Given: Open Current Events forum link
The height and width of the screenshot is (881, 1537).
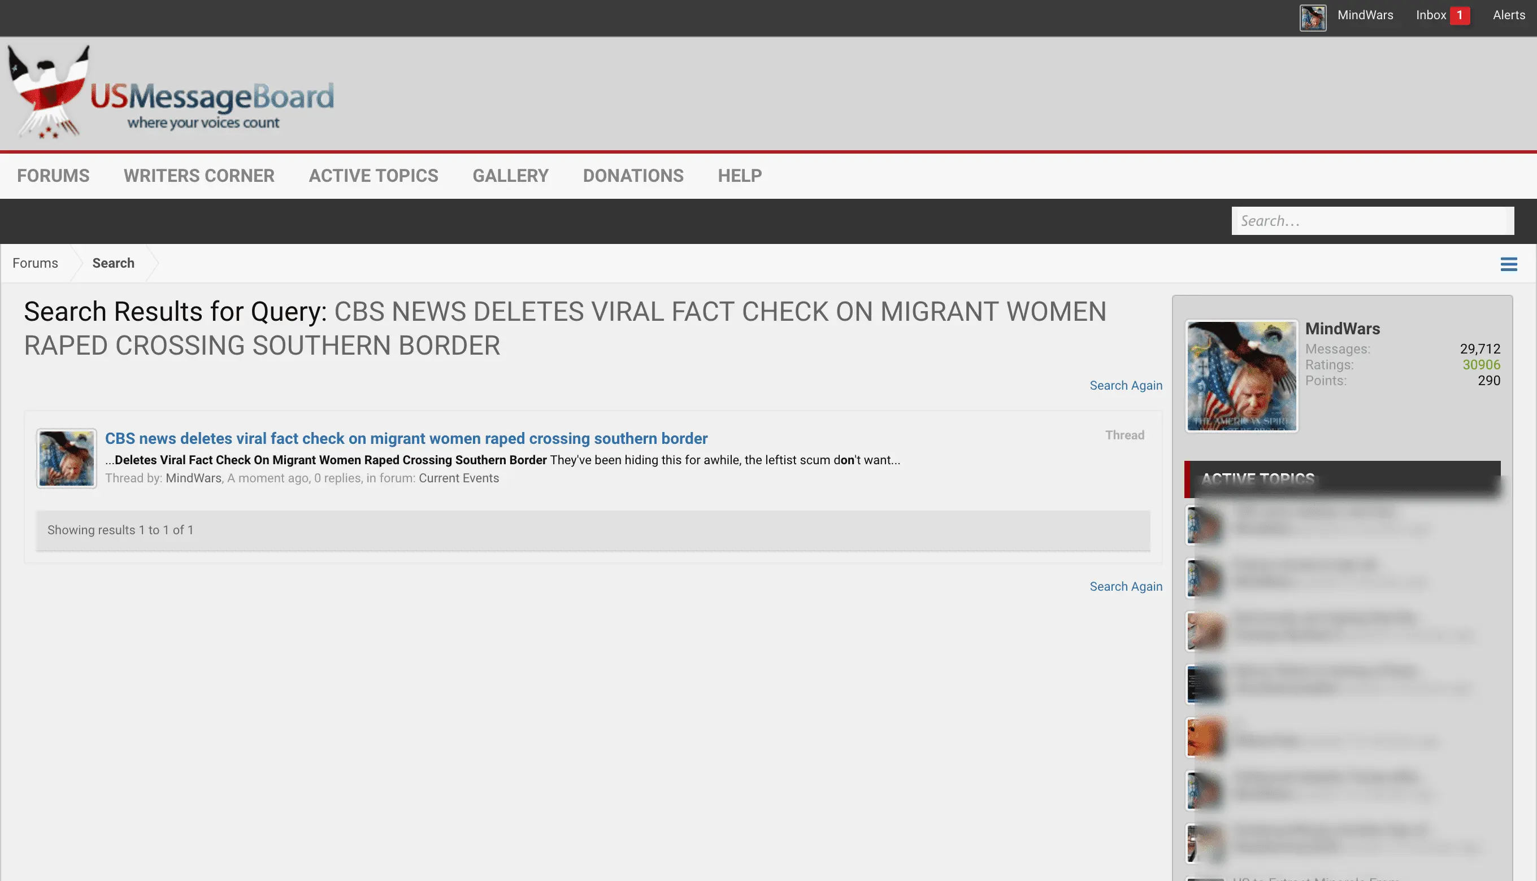Looking at the screenshot, I should point(458,478).
